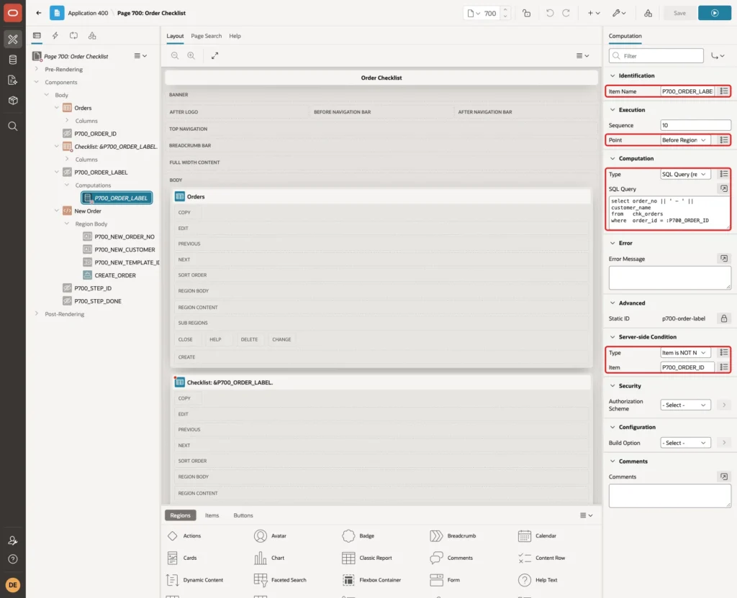The height and width of the screenshot is (598, 737).
Task: Open layout pane options menu
Action: [x=582, y=55]
